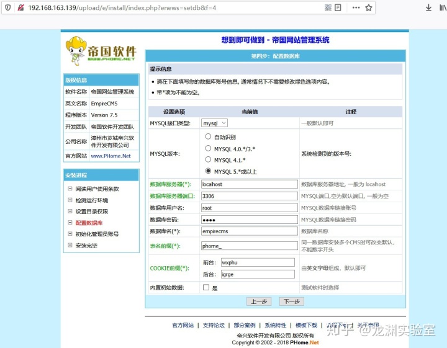447x348 pixels.
Task: Click the 上一步 previous step button
Action: [259, 301]
